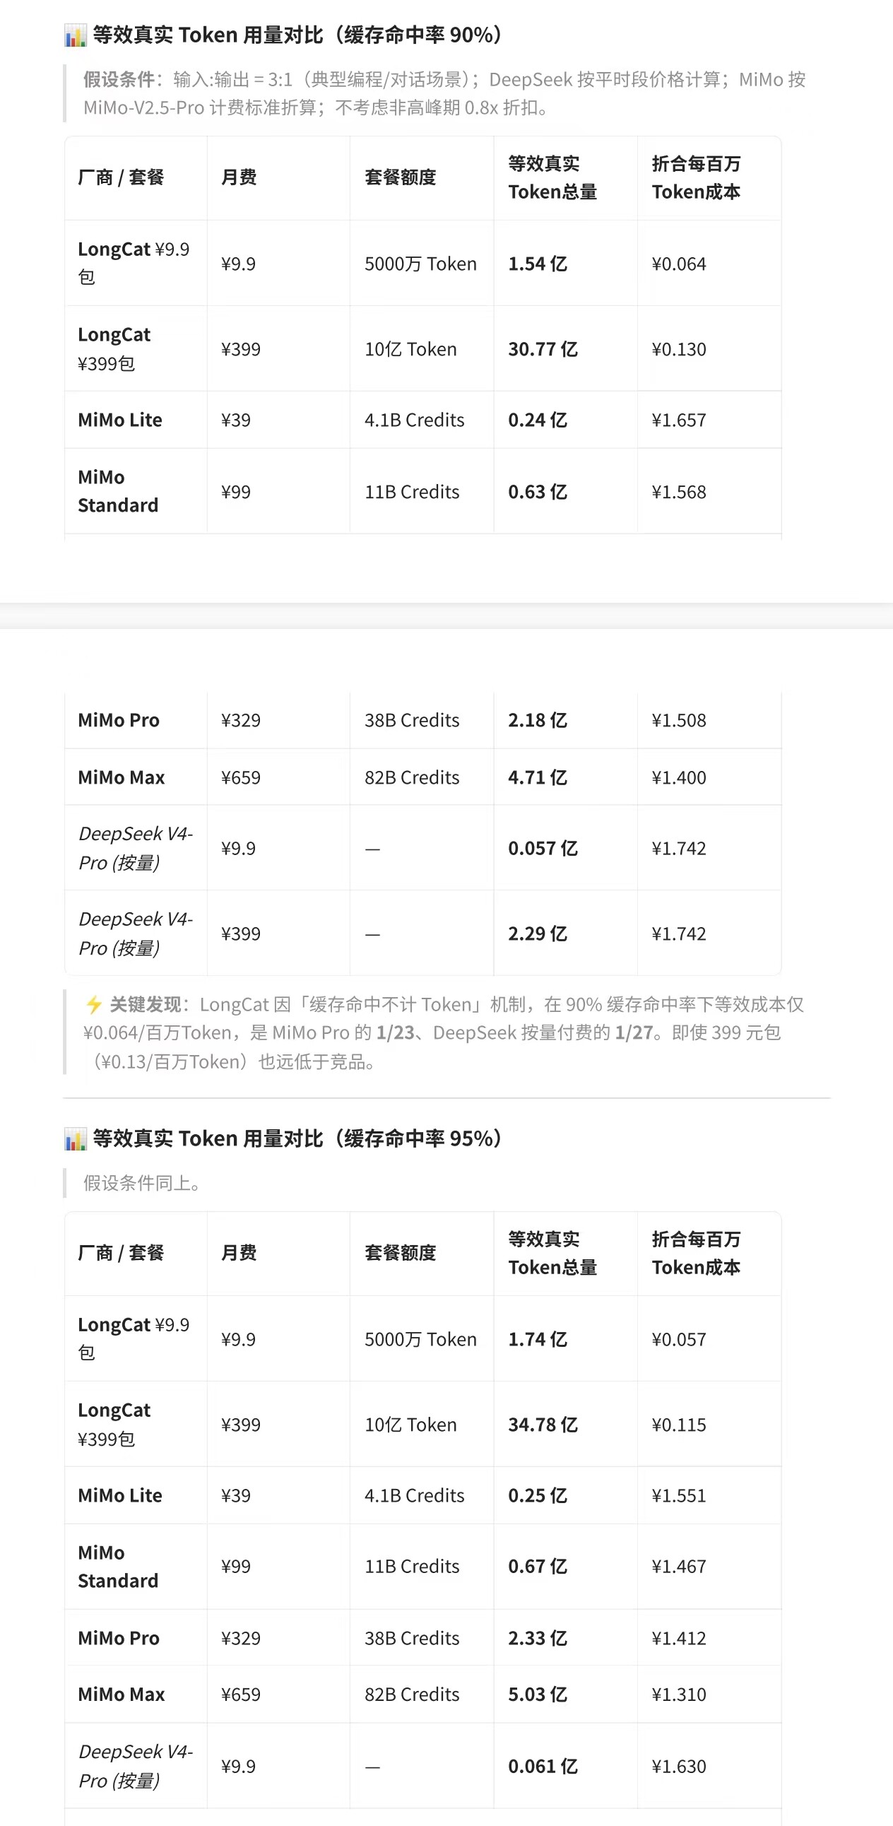Select the 等效真实 Token 用量对比 90% heading
The height and width of the screenshot is (1826, 893).
297,35
